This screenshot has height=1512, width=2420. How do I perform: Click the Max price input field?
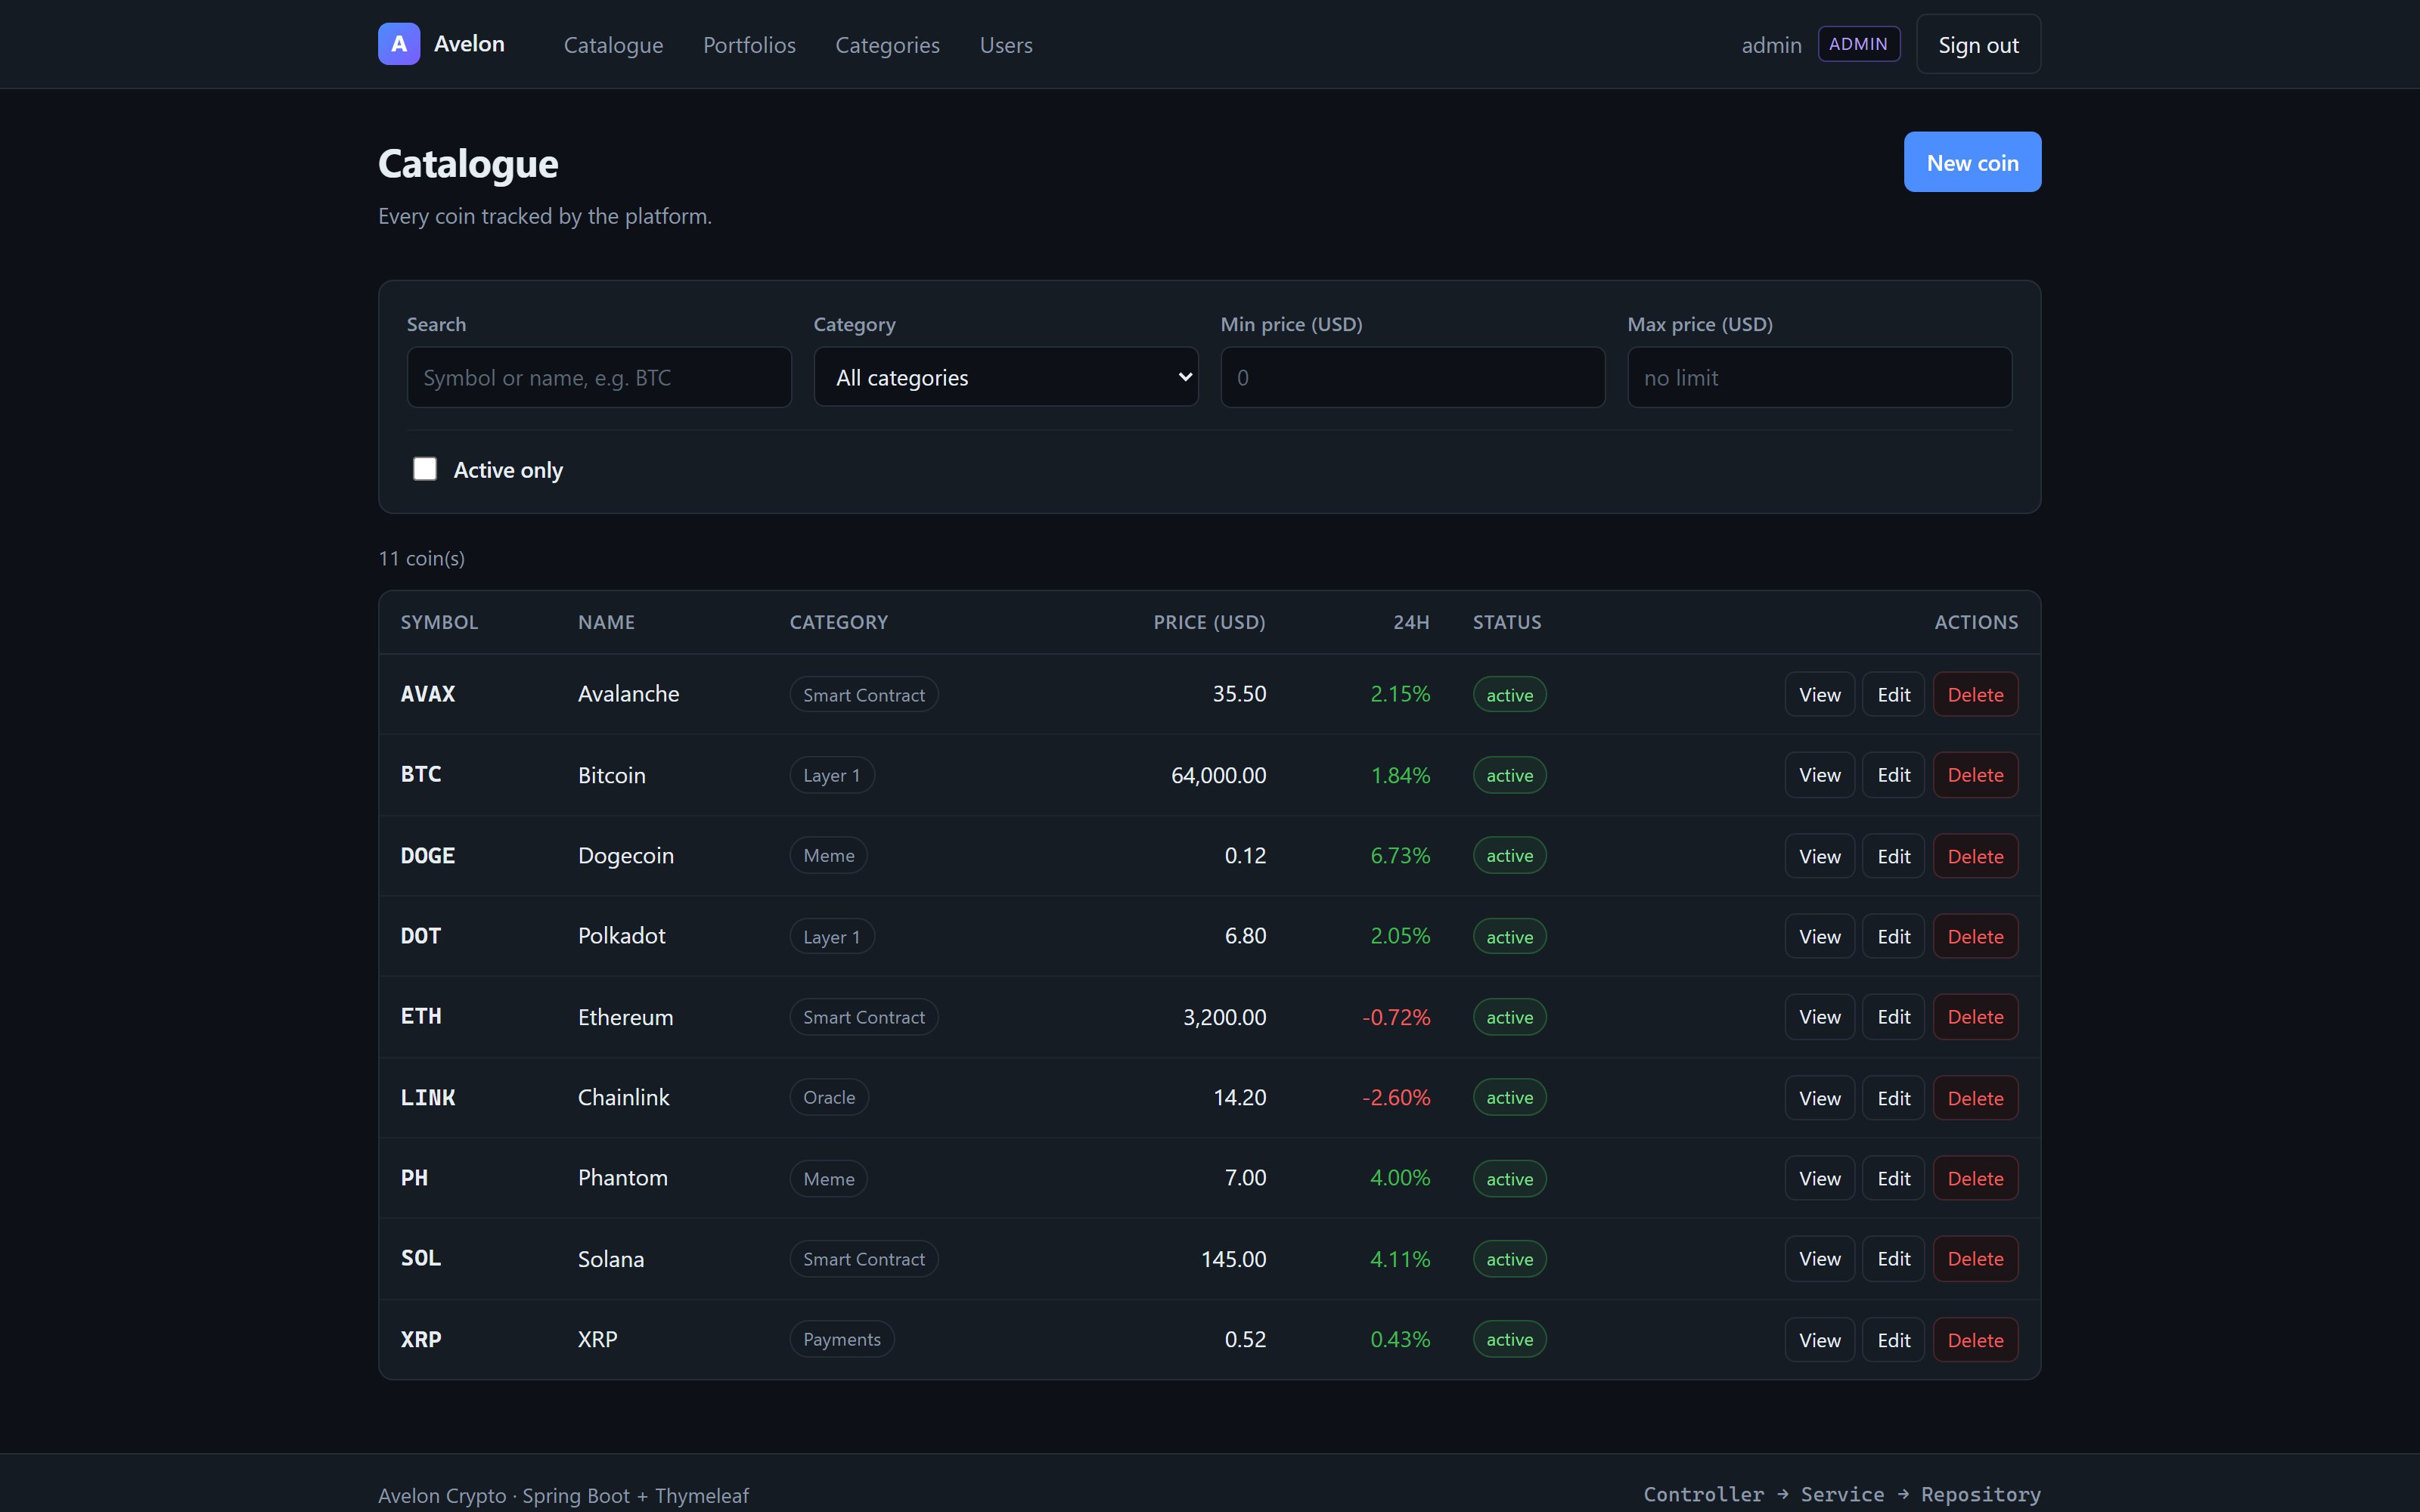[1819, 377]
